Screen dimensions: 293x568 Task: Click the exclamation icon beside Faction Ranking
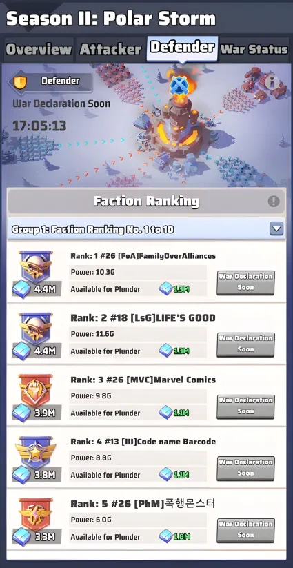[x=274, y=201]
